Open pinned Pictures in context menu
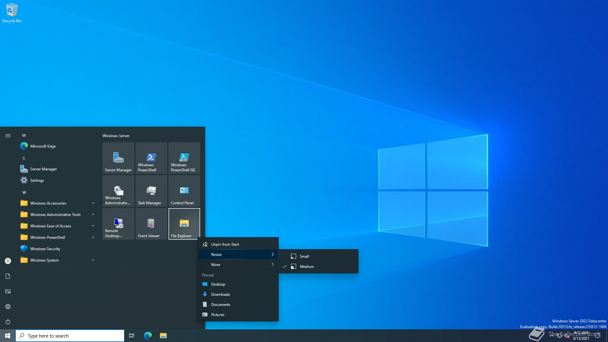Screen dimensions: 608x342 pyautogui.click(x=238, y=314)
